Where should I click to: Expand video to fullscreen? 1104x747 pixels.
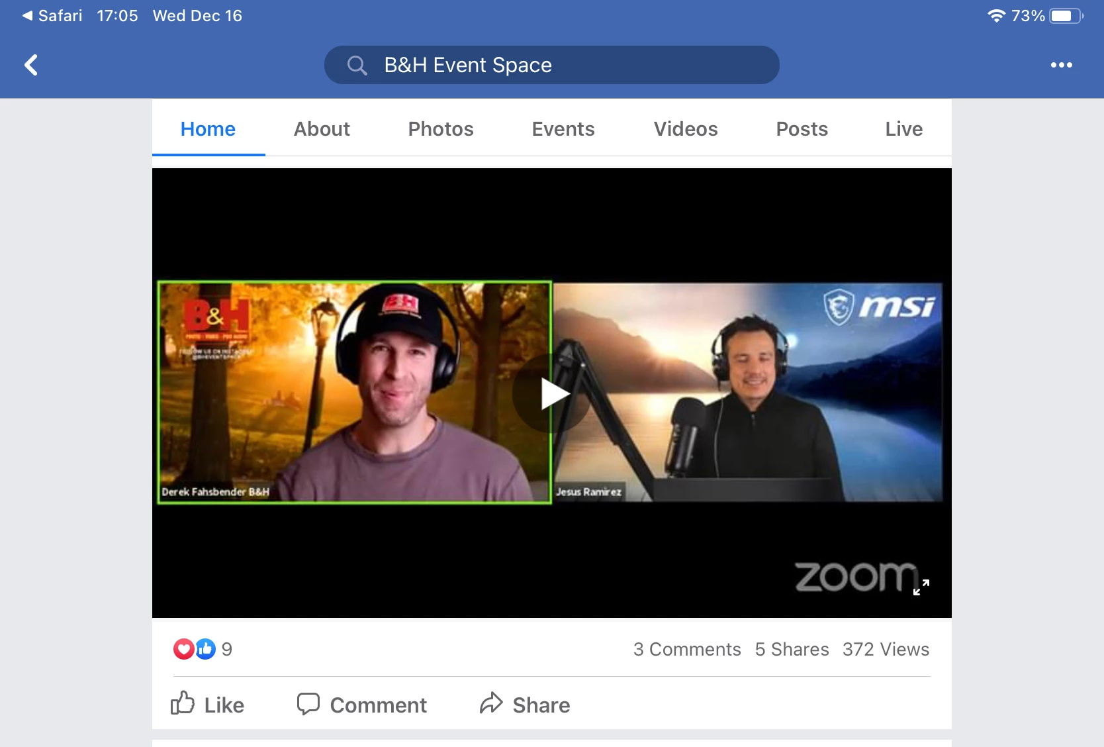[921, 587]
